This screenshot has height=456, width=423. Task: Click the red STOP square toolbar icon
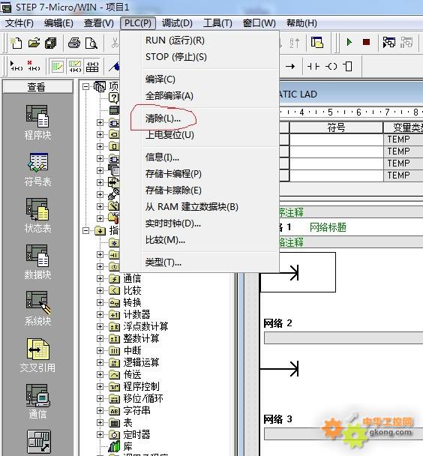[366, 43]
